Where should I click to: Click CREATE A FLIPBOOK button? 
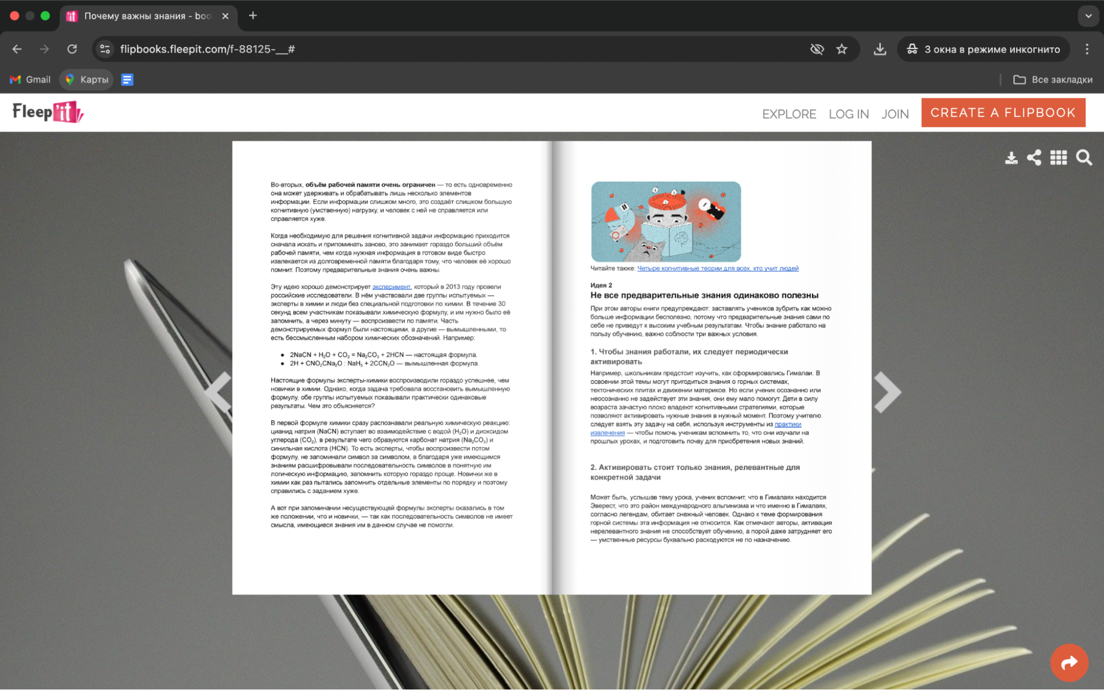[x=1003, y=113]
